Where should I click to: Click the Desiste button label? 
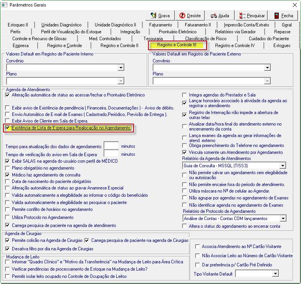point(194,16)
